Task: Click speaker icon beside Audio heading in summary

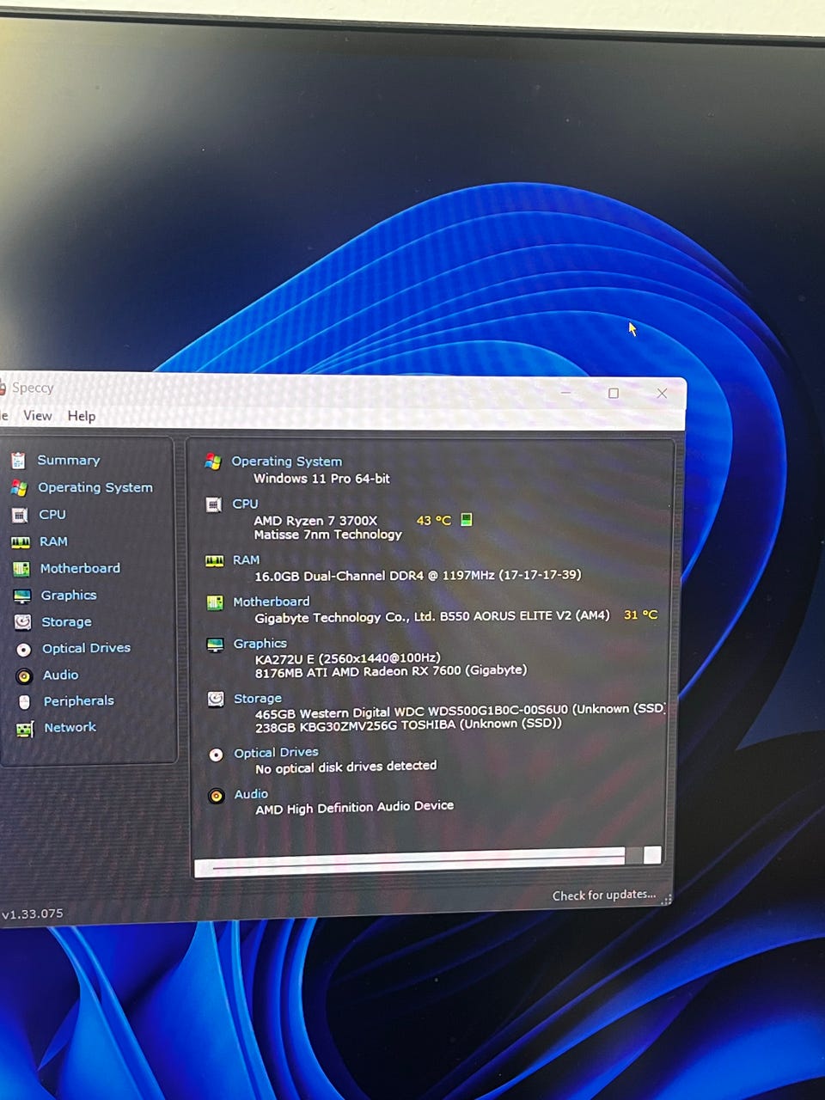Action: click(217, 796)
